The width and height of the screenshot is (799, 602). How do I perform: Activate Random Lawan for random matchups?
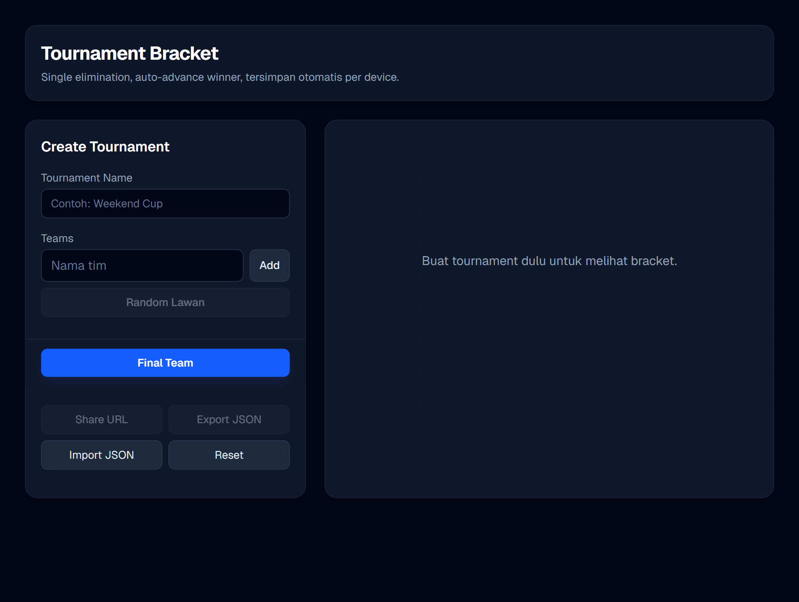[x=165, y=302]
